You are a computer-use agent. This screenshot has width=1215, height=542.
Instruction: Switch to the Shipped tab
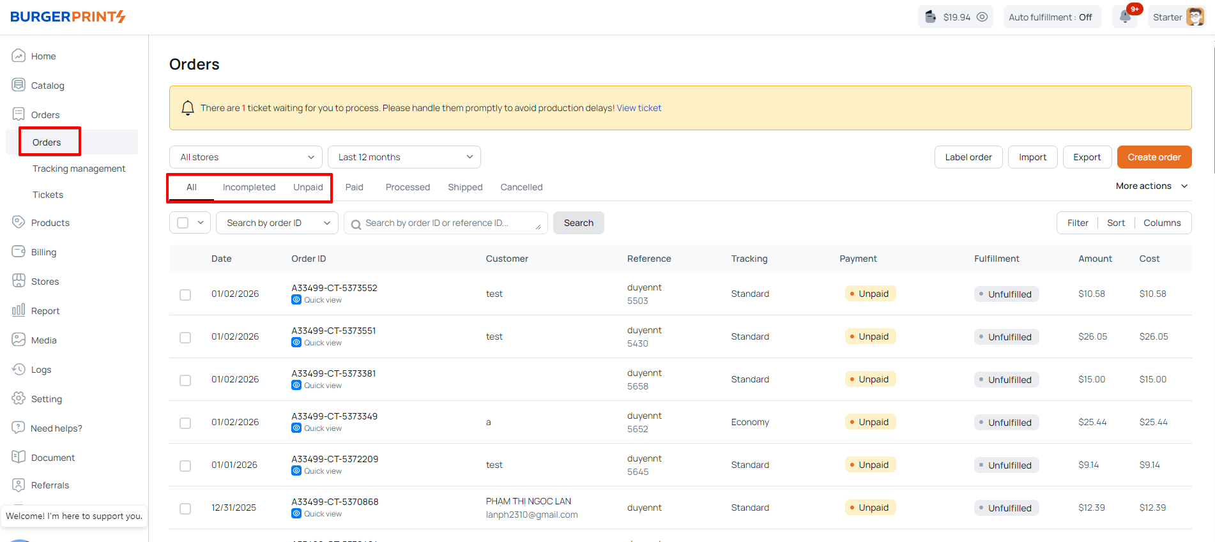465,187
